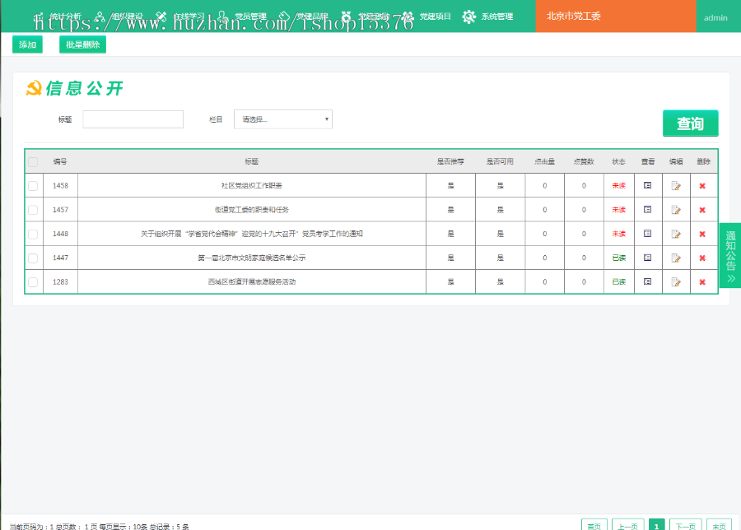This screenshot has height=530, width=741.
Task: Click the long title in row 1448
Action: coord(251,234)
